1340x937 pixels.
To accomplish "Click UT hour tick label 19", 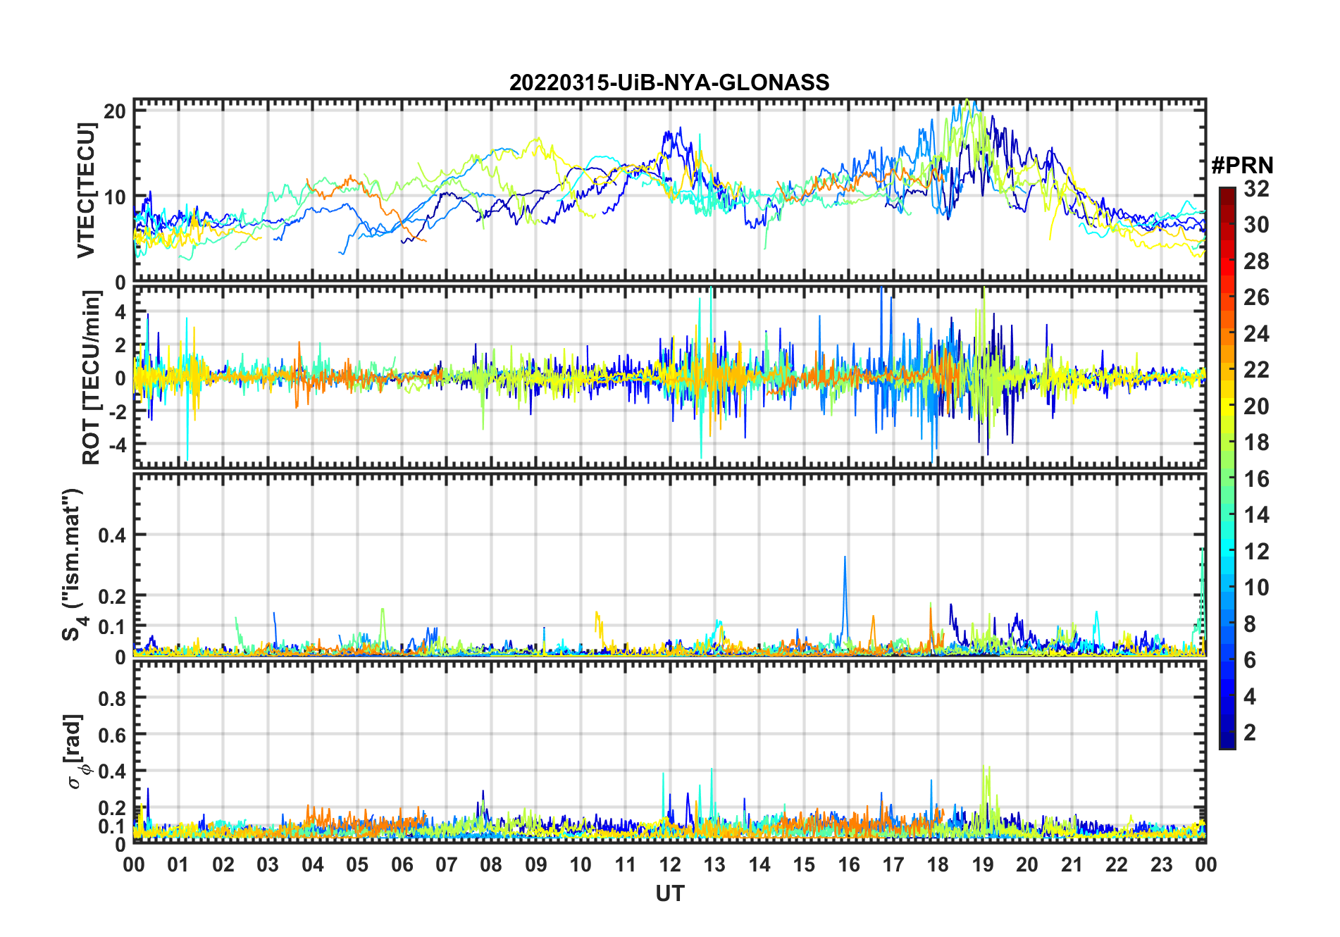I will tap(983, 864).
